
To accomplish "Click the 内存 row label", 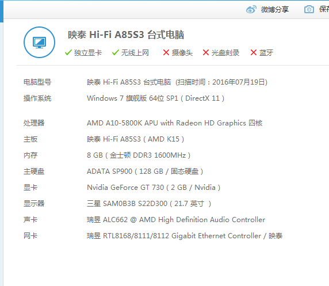I will [x=30, y=155].
